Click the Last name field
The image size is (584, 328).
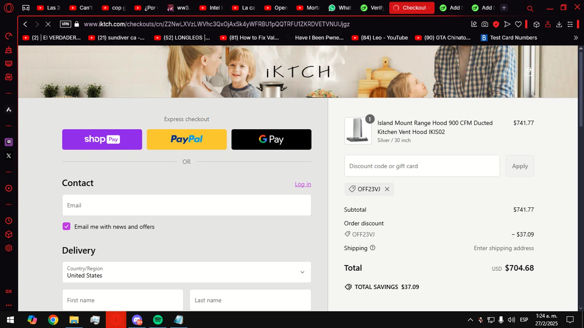pos(250,300)
